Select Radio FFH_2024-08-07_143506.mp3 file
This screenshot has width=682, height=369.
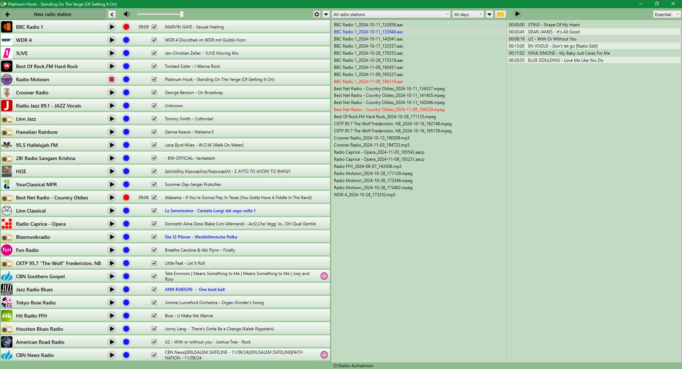click(368, 166)
